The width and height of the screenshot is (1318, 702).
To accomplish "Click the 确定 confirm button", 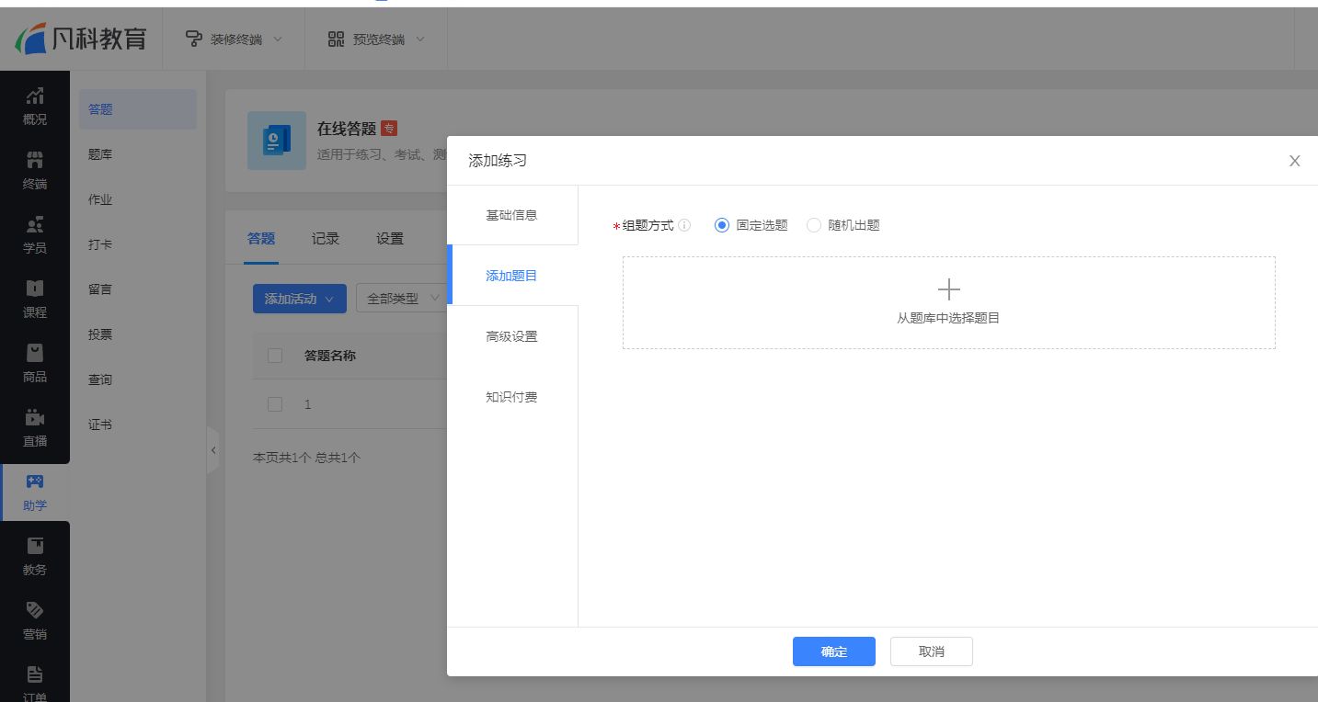I will click(834, 651).
